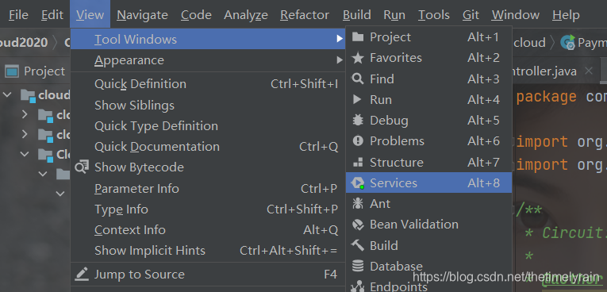Open the Navigate menu
Image resolution: width=607 pixels, height=292 pixels.
(x=143, y=15)
